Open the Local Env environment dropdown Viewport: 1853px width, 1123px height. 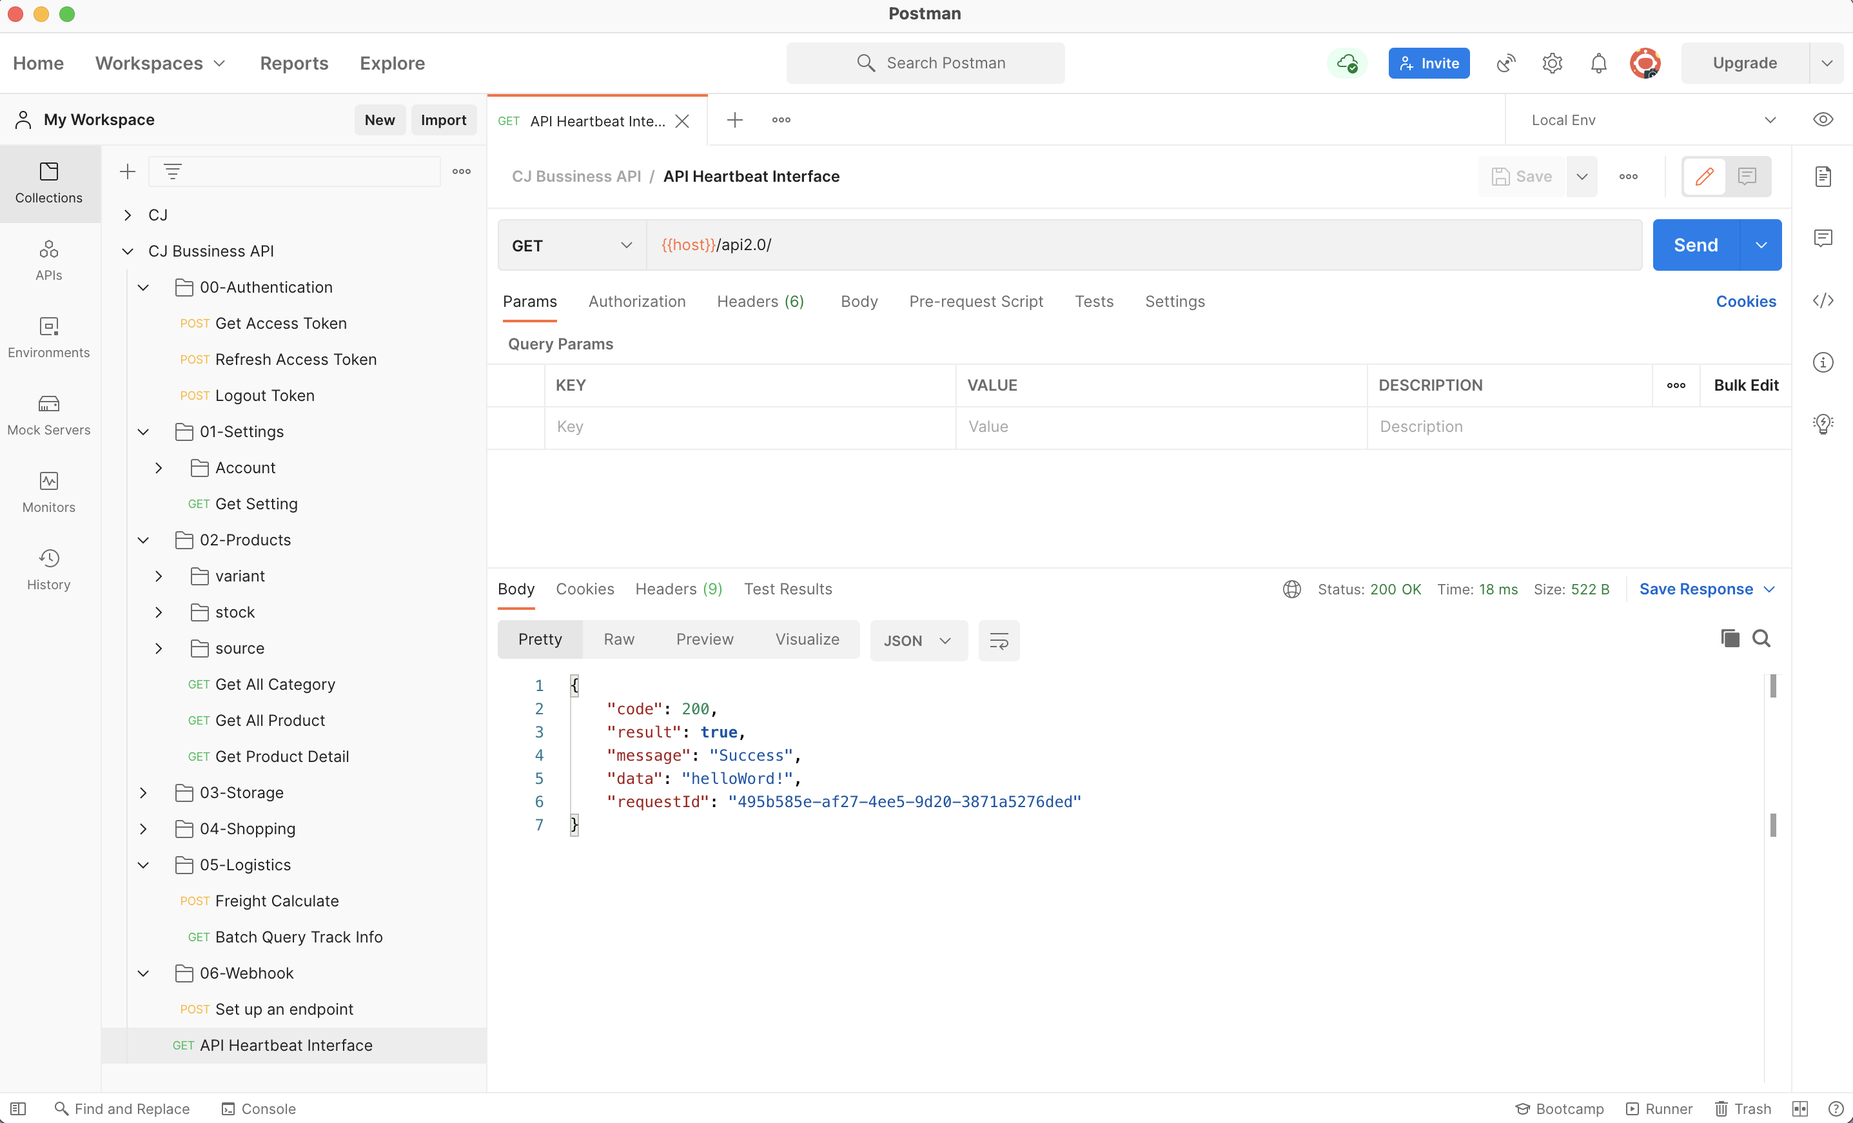coord(1653,121)
